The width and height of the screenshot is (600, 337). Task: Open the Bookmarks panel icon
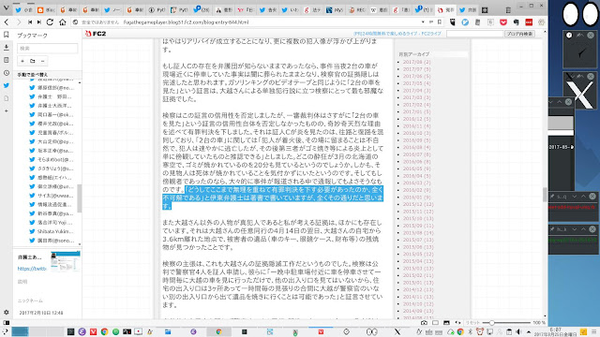7,35
